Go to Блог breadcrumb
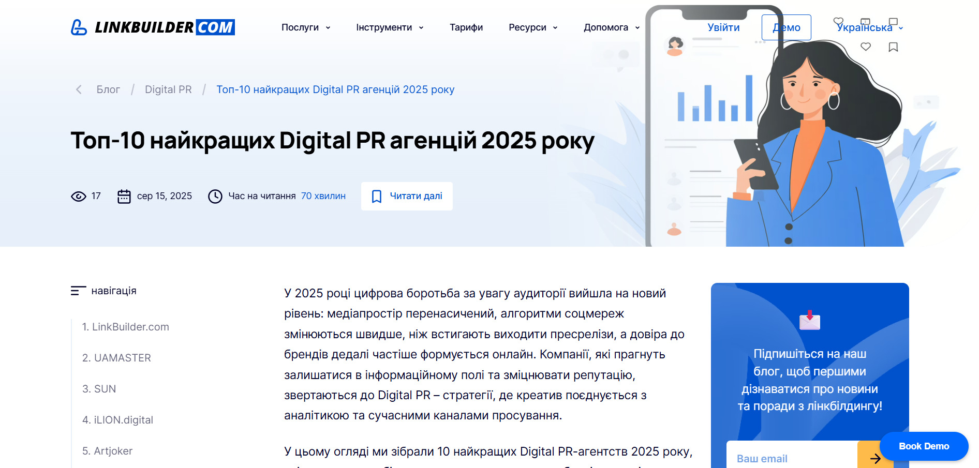The width and height of the screenshot is (979, 468). click(108, 89)
